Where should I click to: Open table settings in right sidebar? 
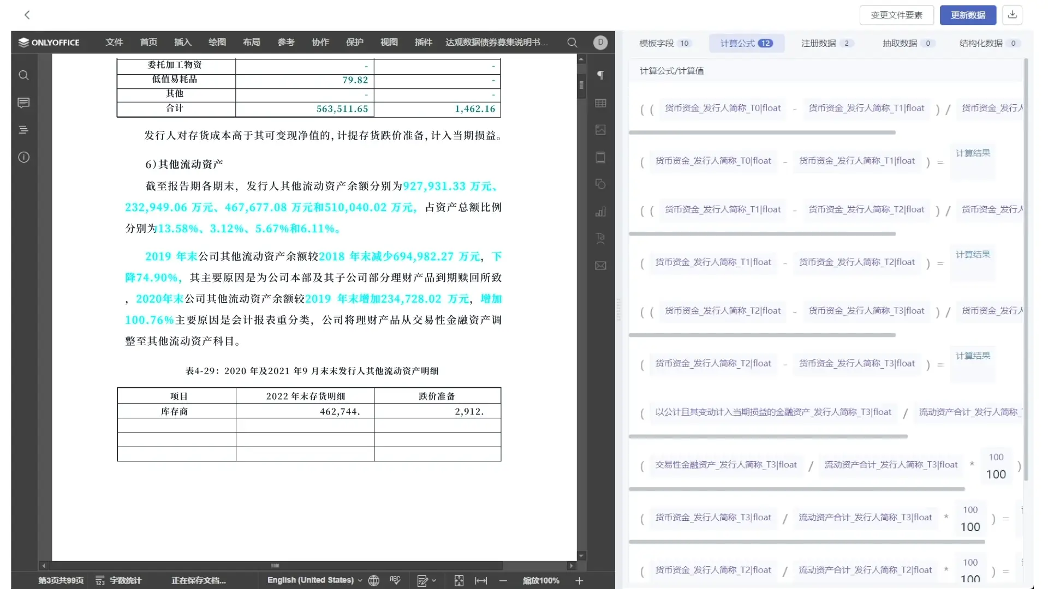tap(600, 103)
